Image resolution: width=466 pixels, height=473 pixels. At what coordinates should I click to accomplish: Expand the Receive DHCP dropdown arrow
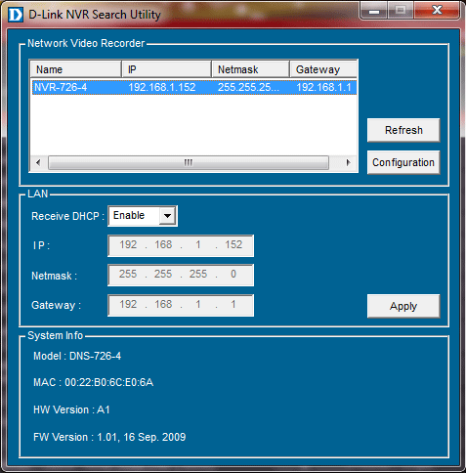(x=167, y=216)
